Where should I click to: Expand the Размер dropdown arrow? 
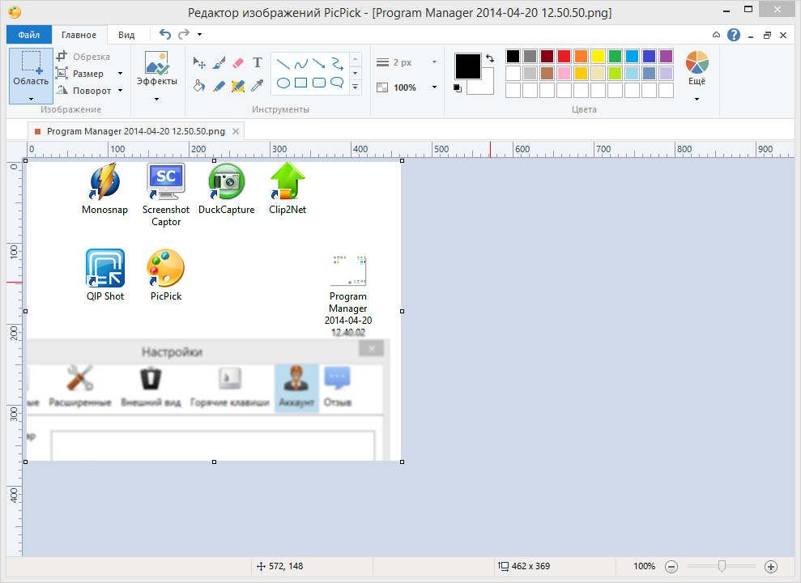(x=121, y=74)
